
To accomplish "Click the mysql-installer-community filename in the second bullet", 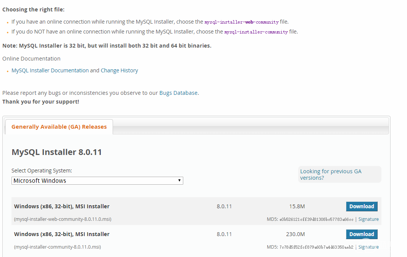I will (x=256, y=32).
